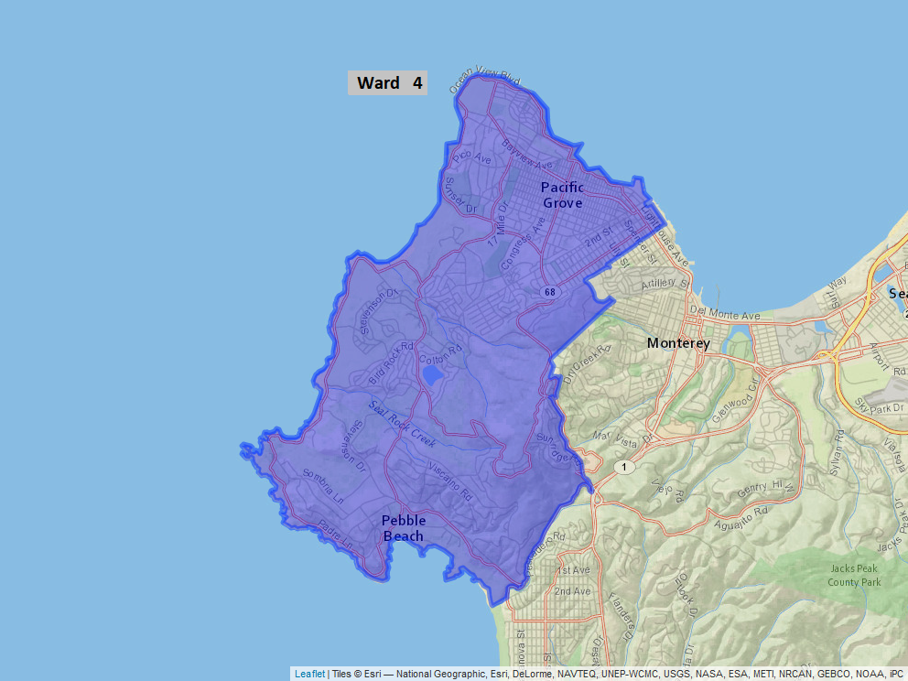Image resolution: width=908 pixels, height=681 pixels.
Task: Click the Monterey city label
Action: click(x=678, y=343)
